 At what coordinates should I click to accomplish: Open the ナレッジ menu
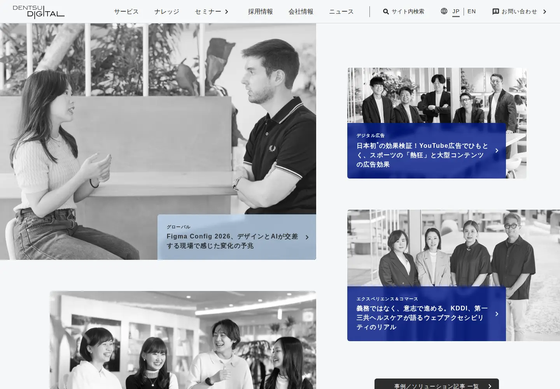coord(166,12)
